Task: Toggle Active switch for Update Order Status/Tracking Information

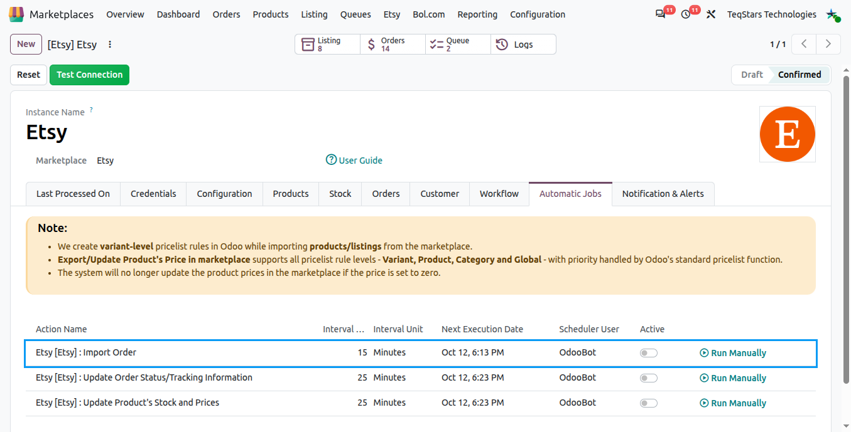Action: (649, 378)
